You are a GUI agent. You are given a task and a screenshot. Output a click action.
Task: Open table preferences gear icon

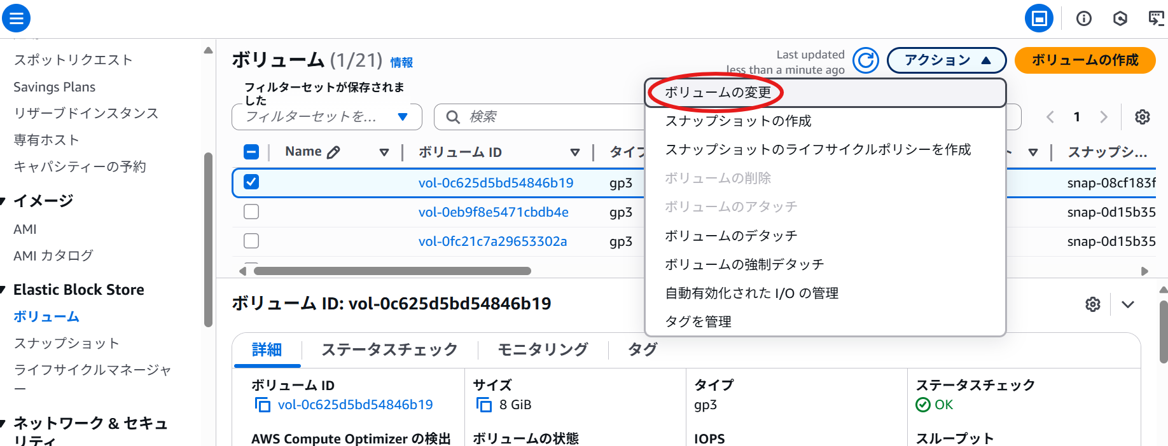point(1143,117)
